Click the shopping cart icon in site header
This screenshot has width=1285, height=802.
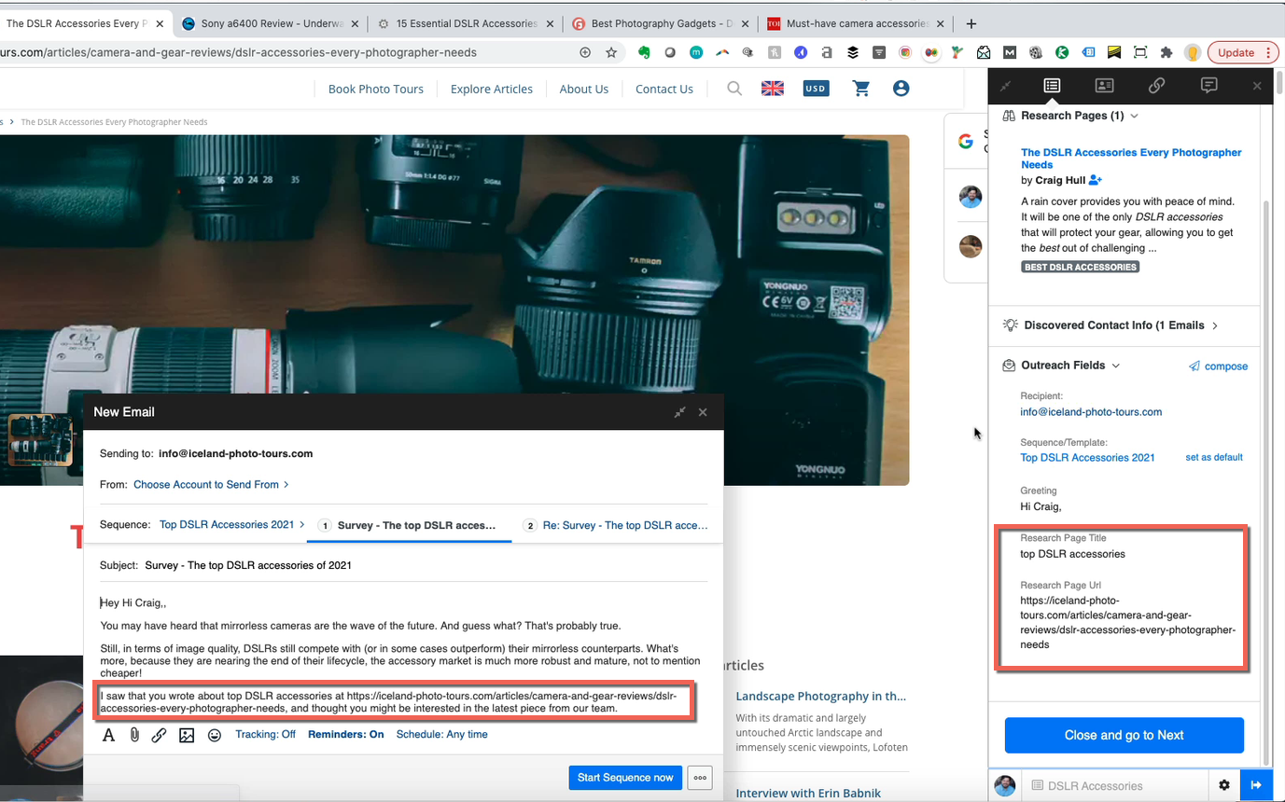(860, 89)
